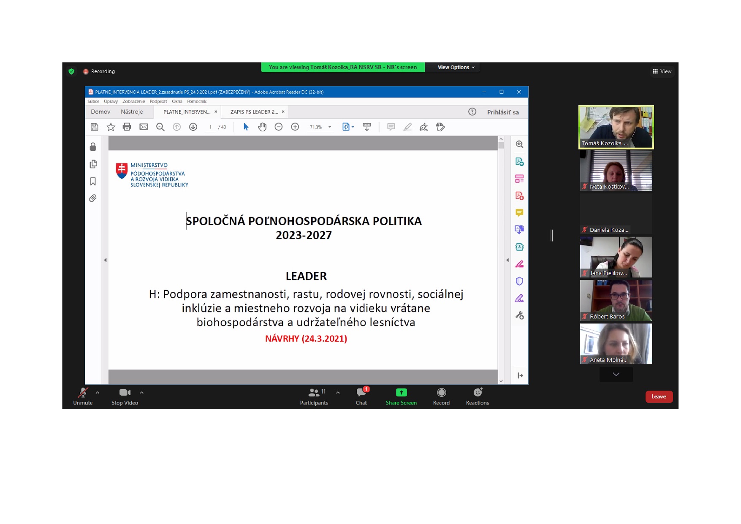The width and height of the screenshot is (741, 524).
Task: Select the arrow Selection tool
Action: pos(246,127)
